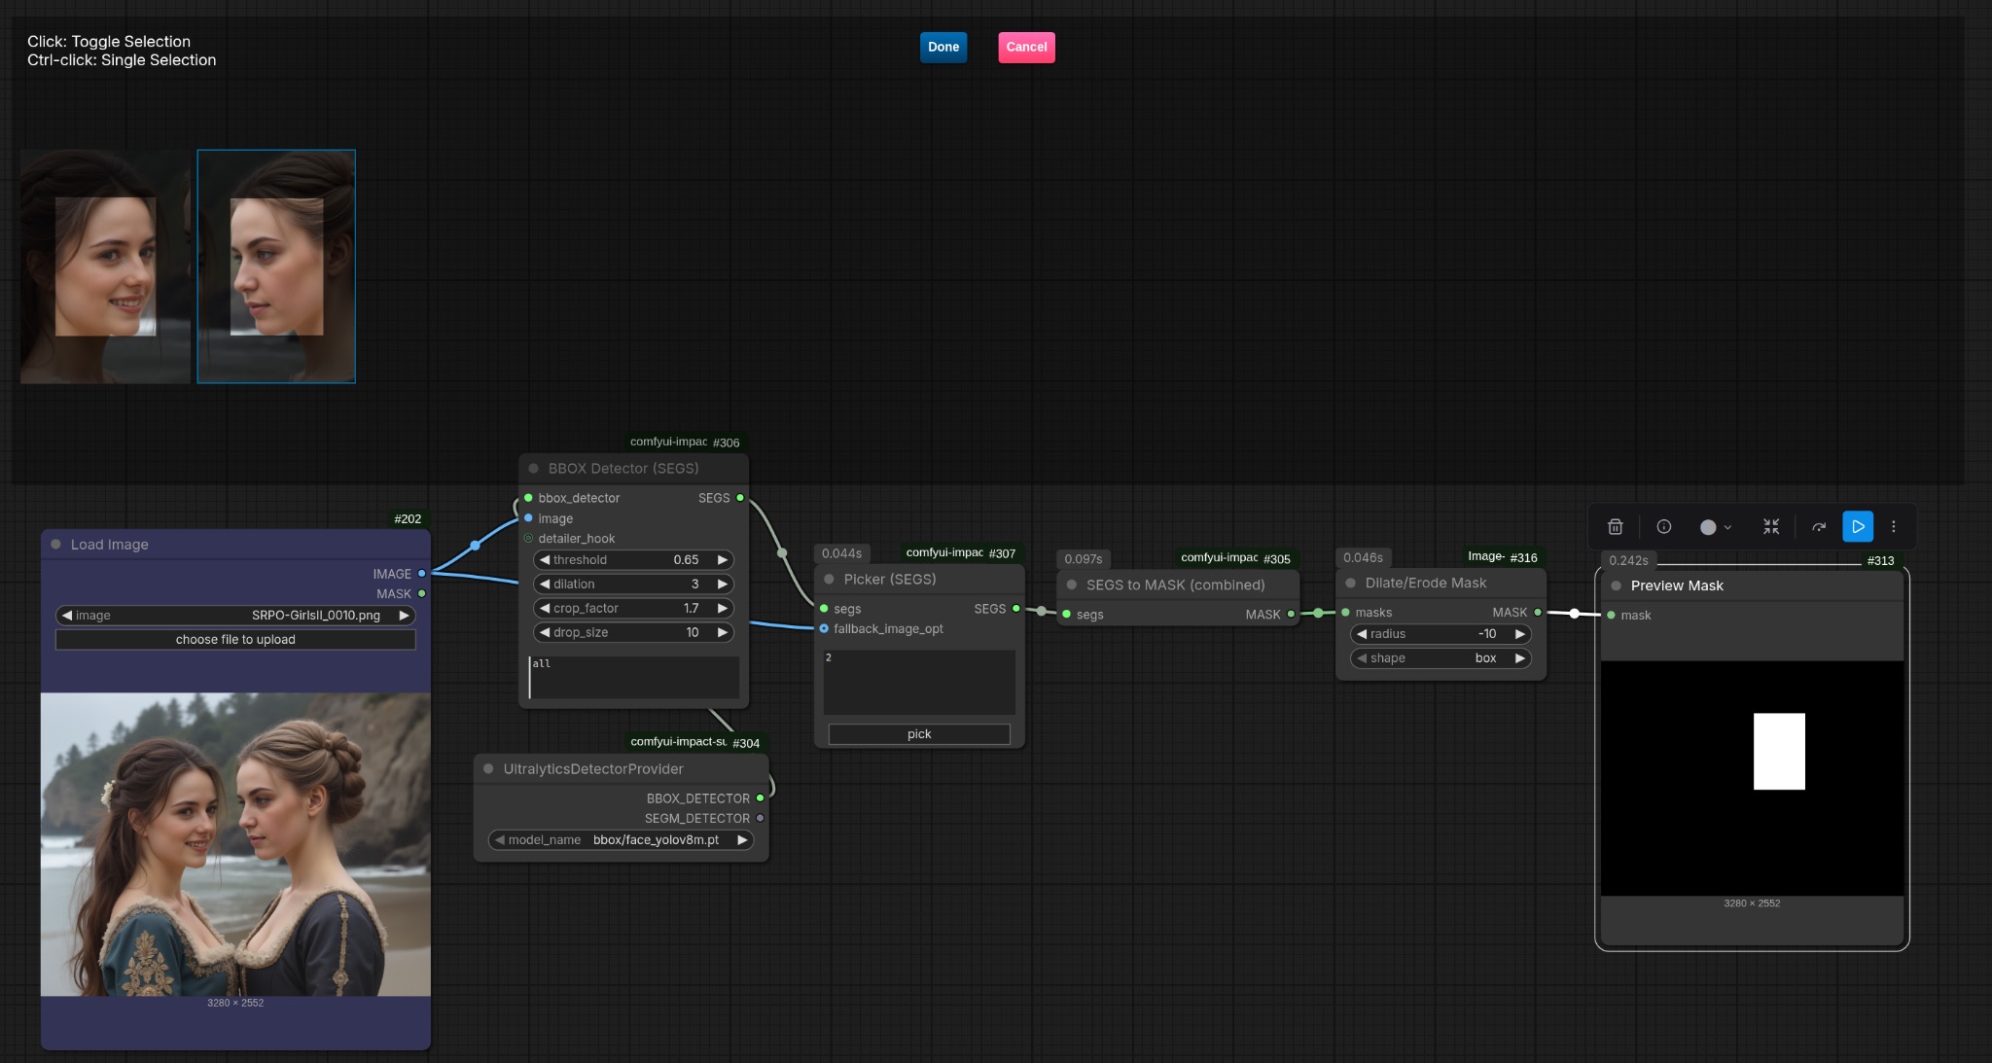Select next image file with right arrow
This screenshot has width=1992, height=1063.
404,616
